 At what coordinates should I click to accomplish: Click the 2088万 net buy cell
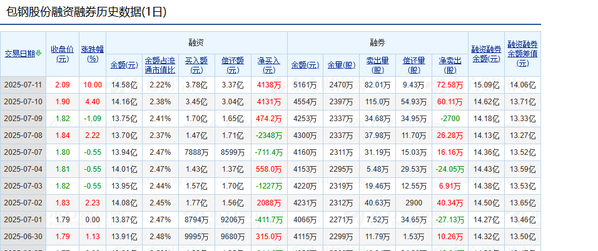(x=269, y=203)
